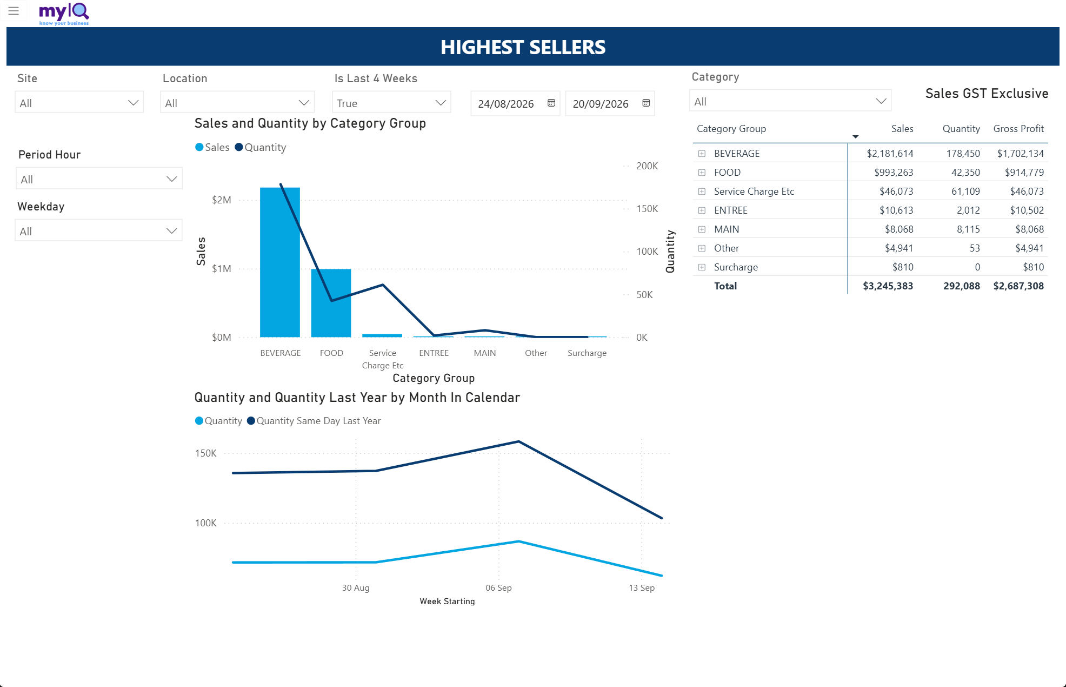This screenshot has height=687, width=1066.
Task: Open the Location dropdown
Action: (237, 103)
